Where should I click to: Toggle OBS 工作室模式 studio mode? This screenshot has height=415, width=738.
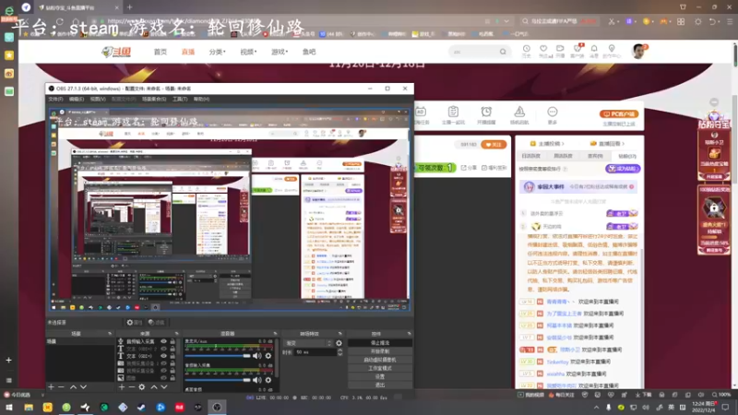[380, 368]
